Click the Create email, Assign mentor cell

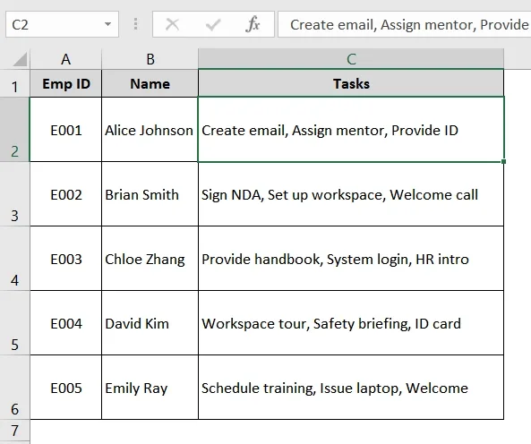point(351,130)
